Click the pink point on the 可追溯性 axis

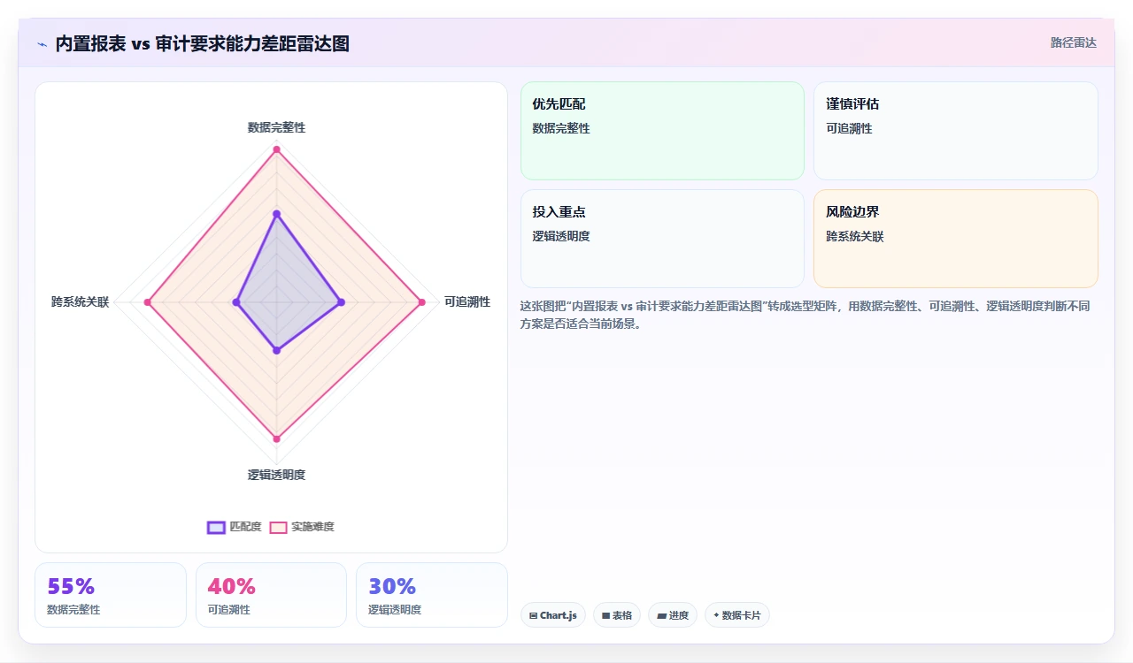421,302
